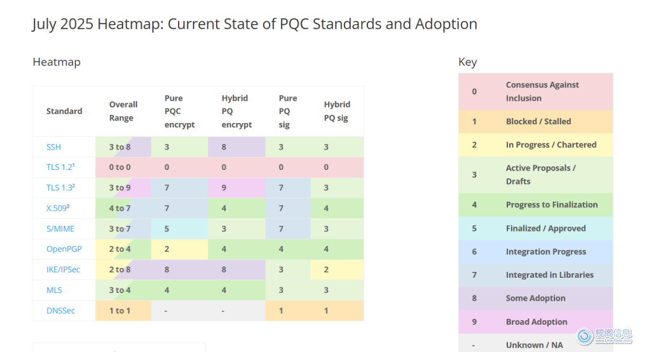This screenshot has height=352, width=651.
Task: Select the Finalized / Approved key swatch
Action: pos(536,228)
